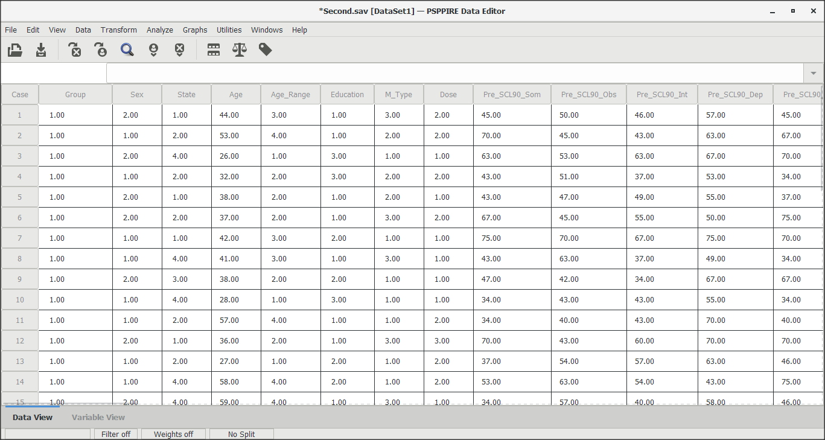The width and height of the screenshot is (825, 440).
Task: Click State cell in case 3
Action: [x=186, y=156]
